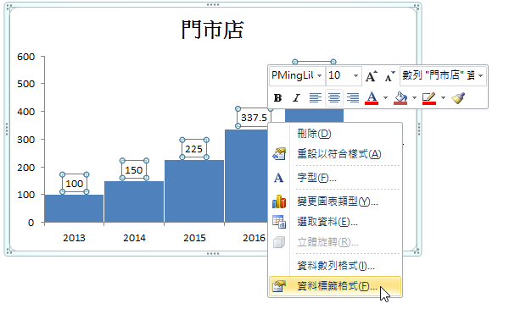Viewport: 509px width, 309px height.
Task: Click the chart's left edge sizing handle
Action: coord(7,130)
